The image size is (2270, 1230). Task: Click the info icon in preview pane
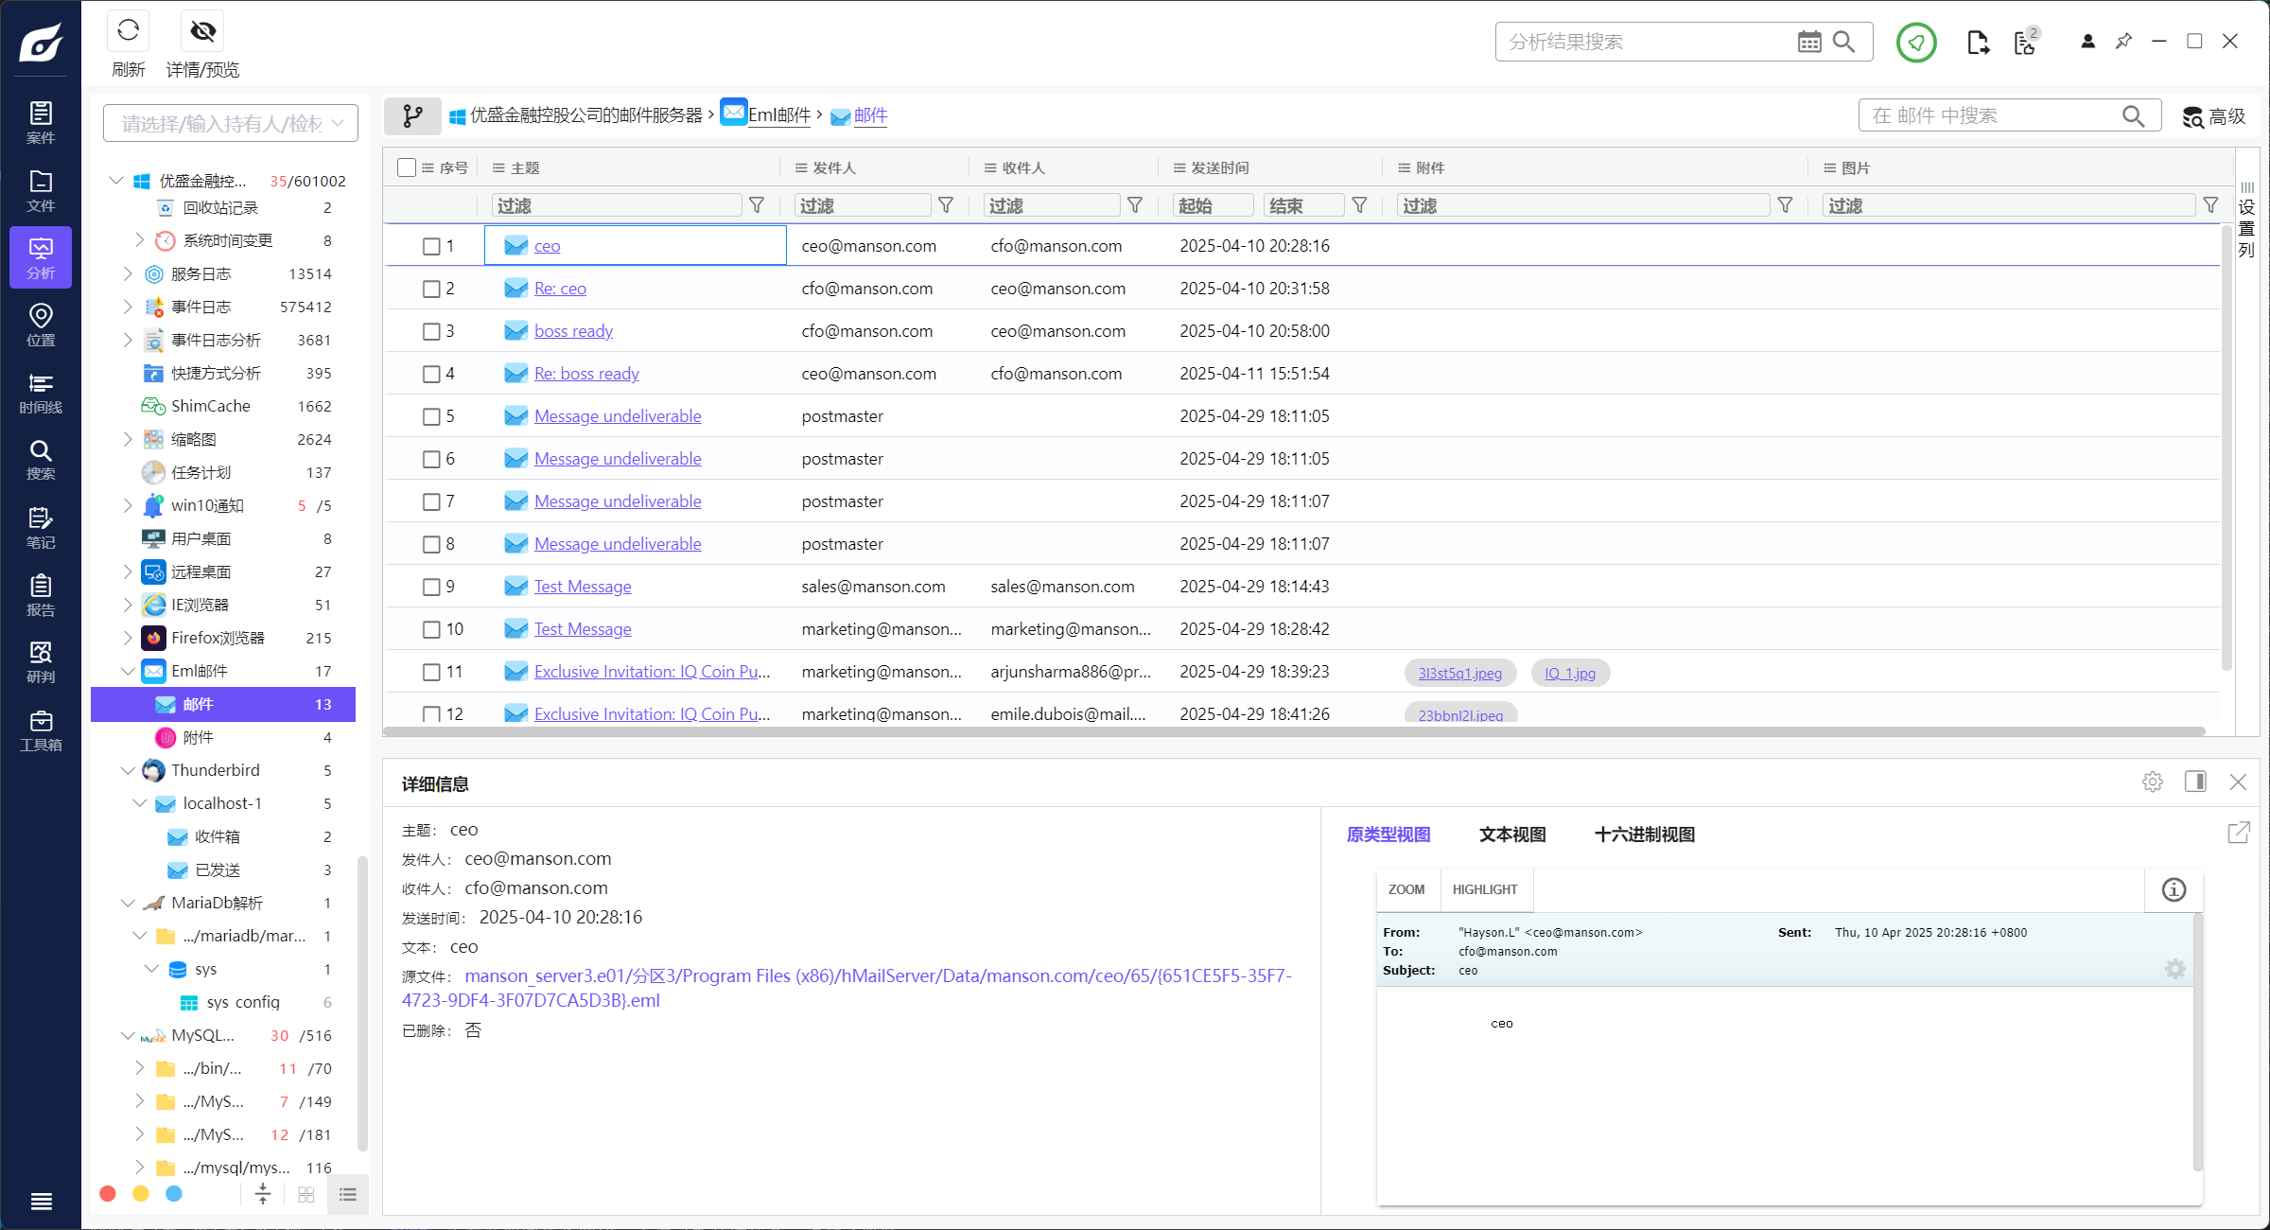[x=2174, y=889]
